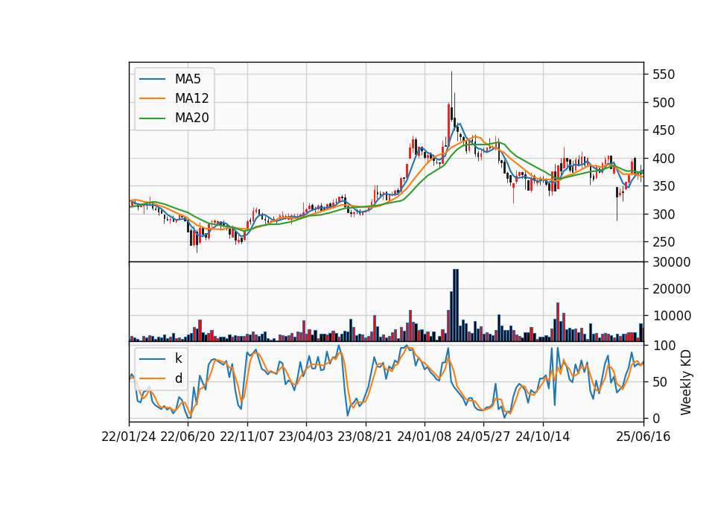Image resolution: width=715 pixels, height=514 pixels.
Task: Click the 500 price axis label
Action: [x=664, y=103]
